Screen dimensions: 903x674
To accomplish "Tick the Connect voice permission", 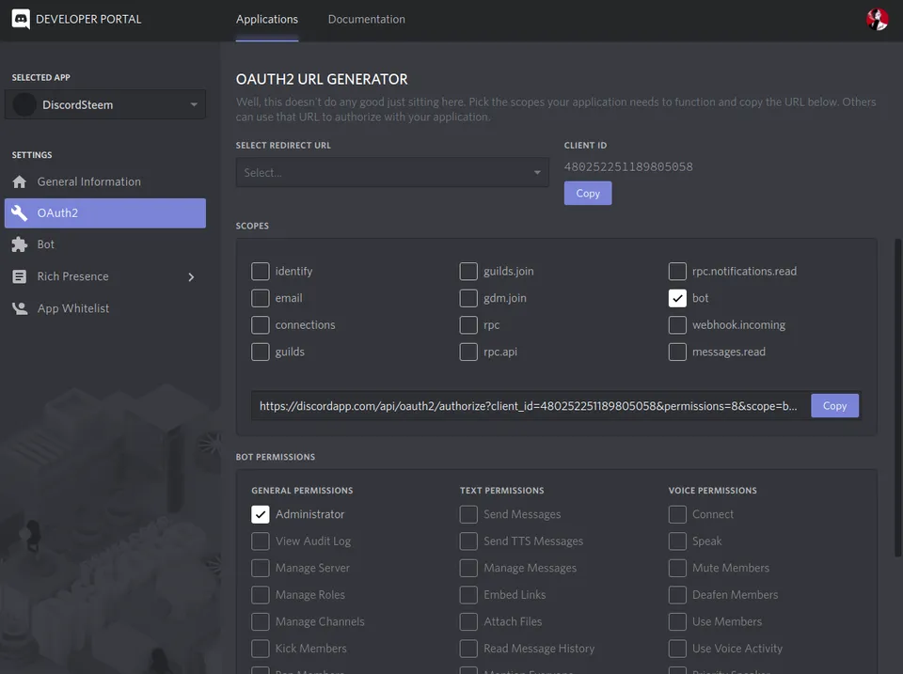I will (x=677, y=514).
